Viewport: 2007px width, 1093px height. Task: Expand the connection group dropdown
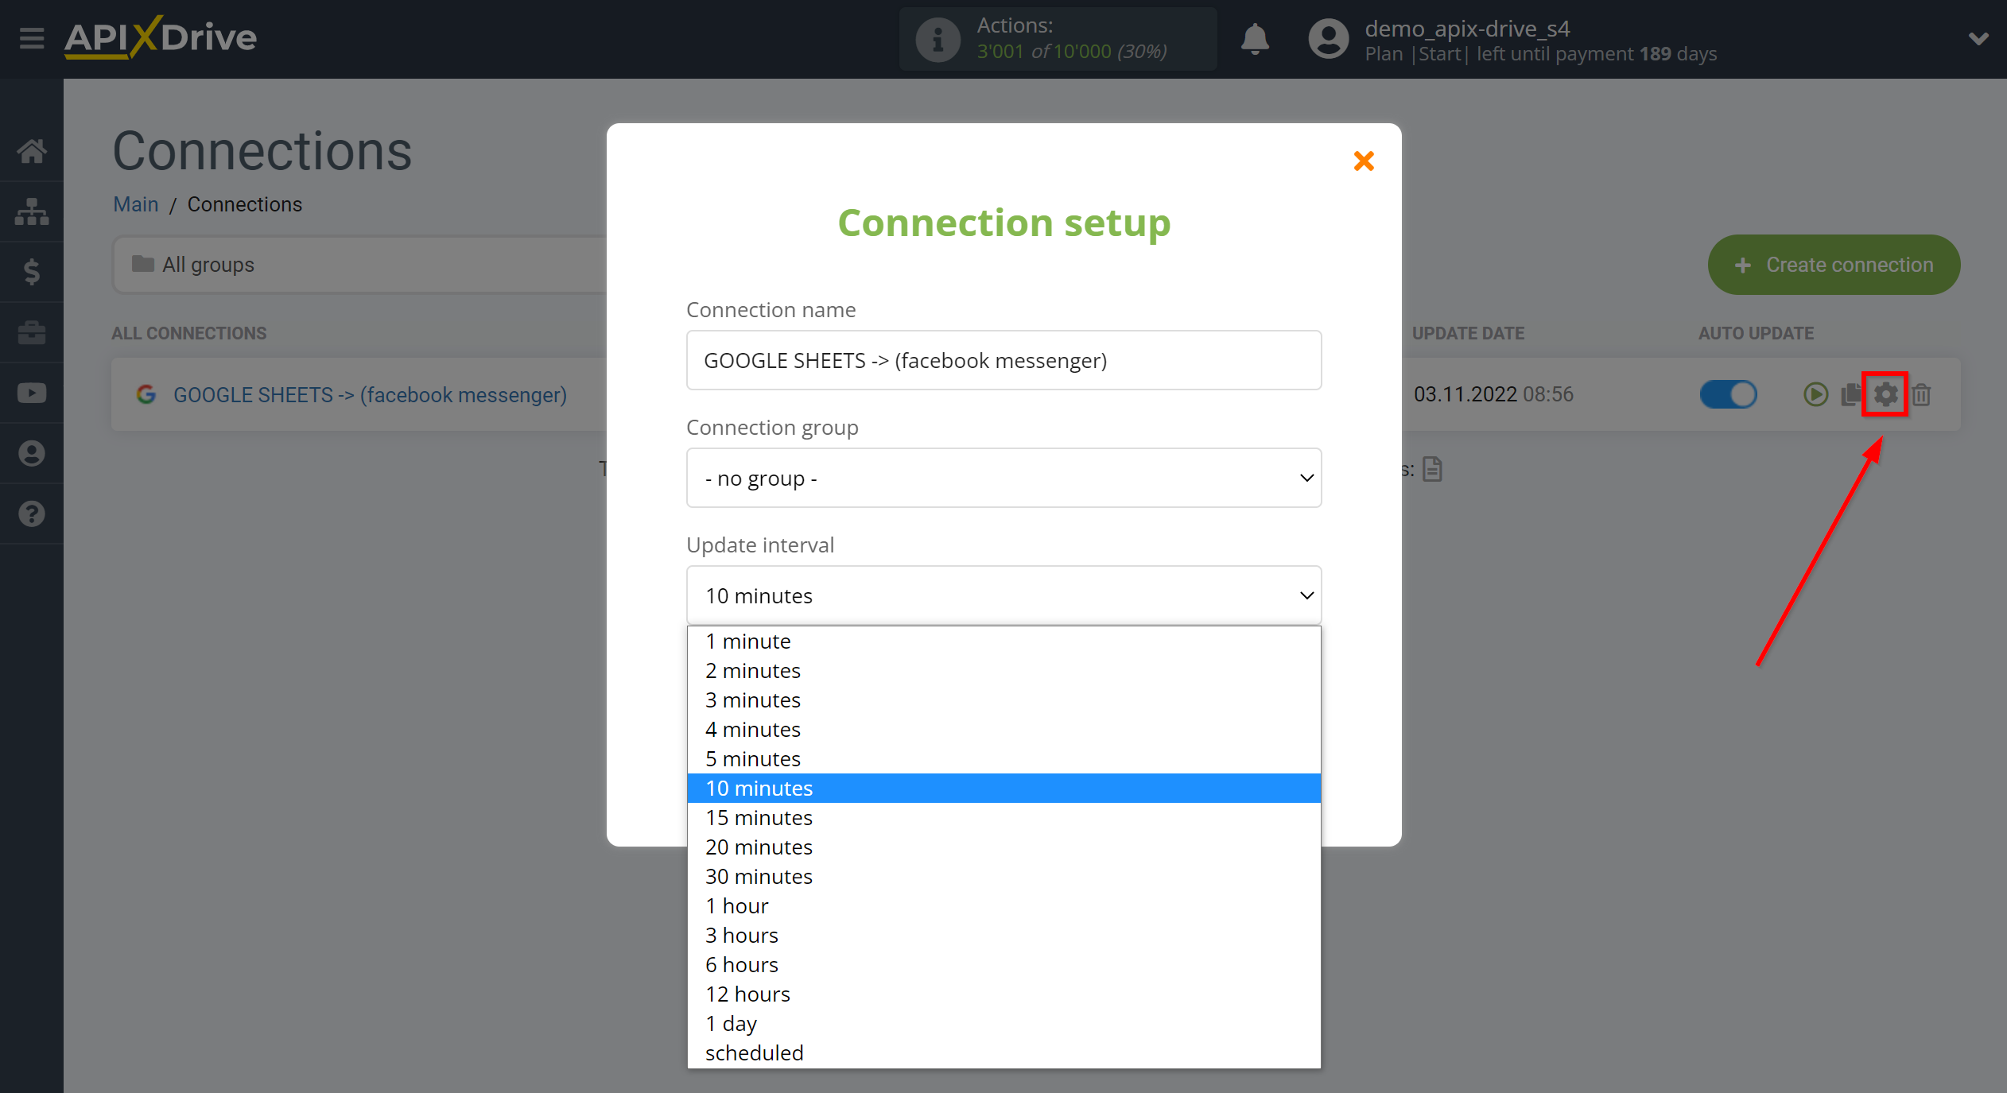[1001, 478]
